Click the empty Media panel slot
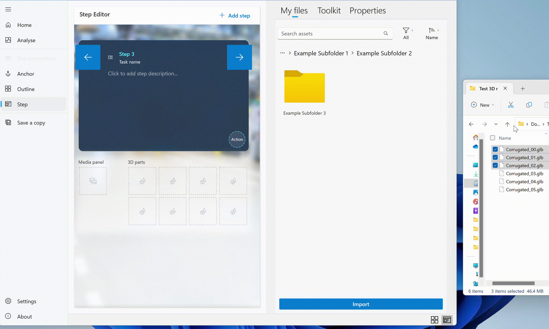 [93, 181]
